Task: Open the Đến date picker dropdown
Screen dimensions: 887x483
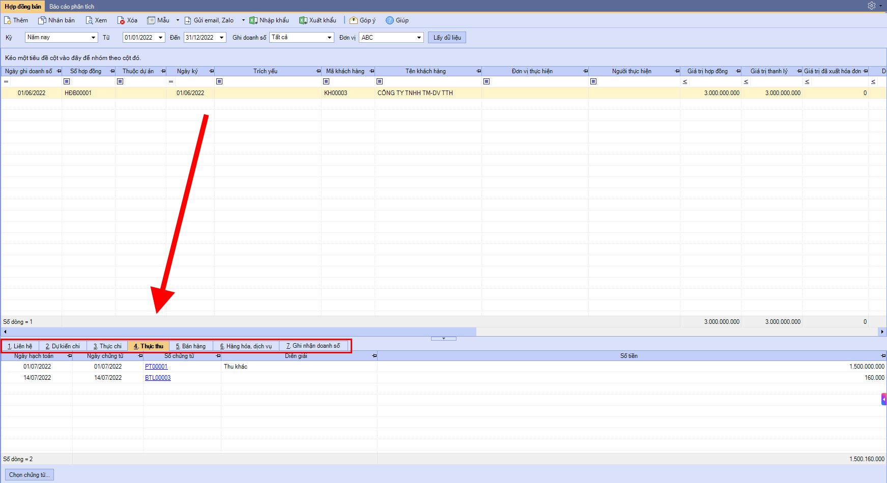Action: pyautogui.click(x=222, y=38)
